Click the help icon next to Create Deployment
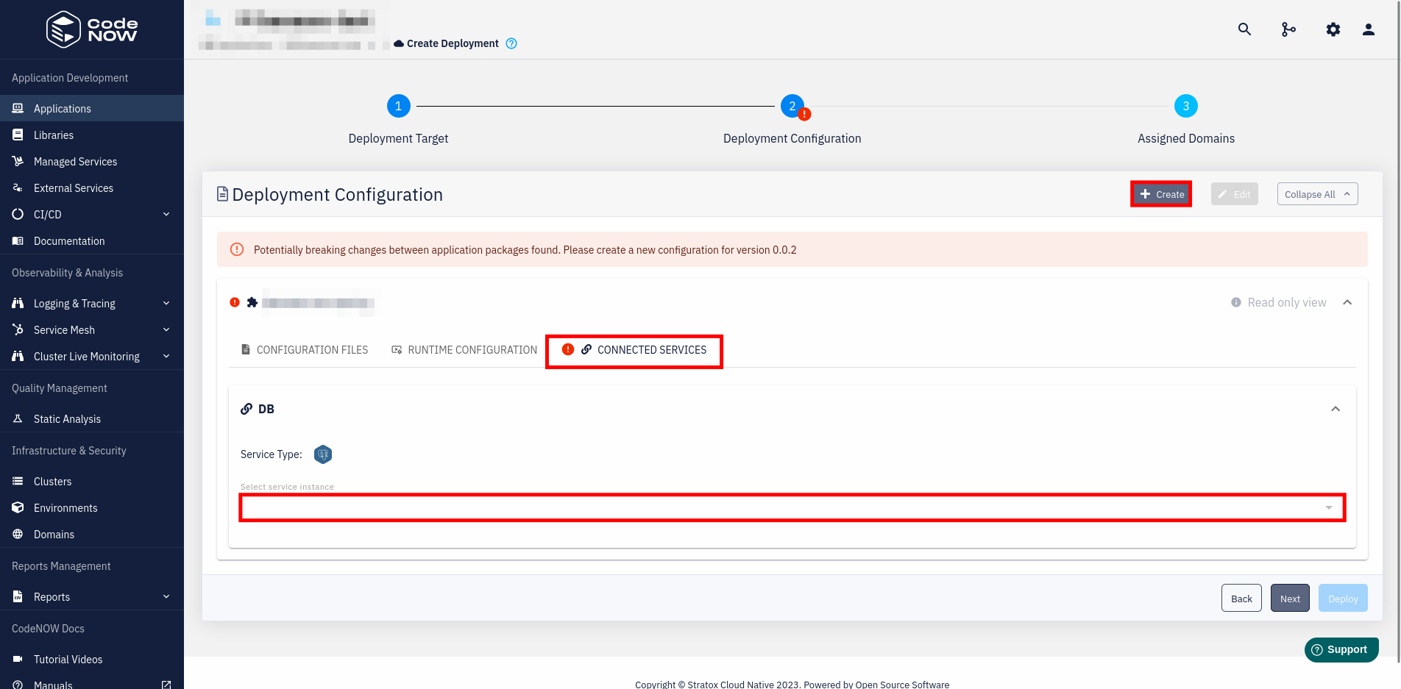Screen dimensions: 1401x689 coord(511,43)
